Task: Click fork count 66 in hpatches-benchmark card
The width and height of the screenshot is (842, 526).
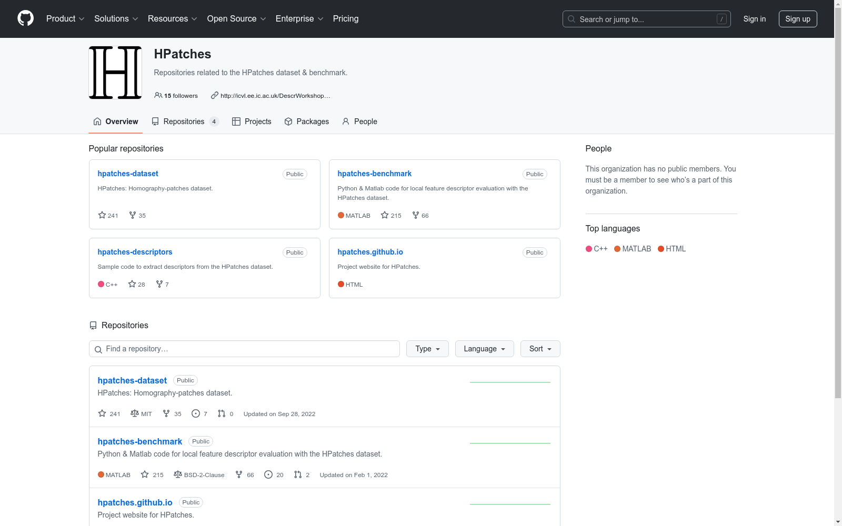Action: [x=420, y=215]
